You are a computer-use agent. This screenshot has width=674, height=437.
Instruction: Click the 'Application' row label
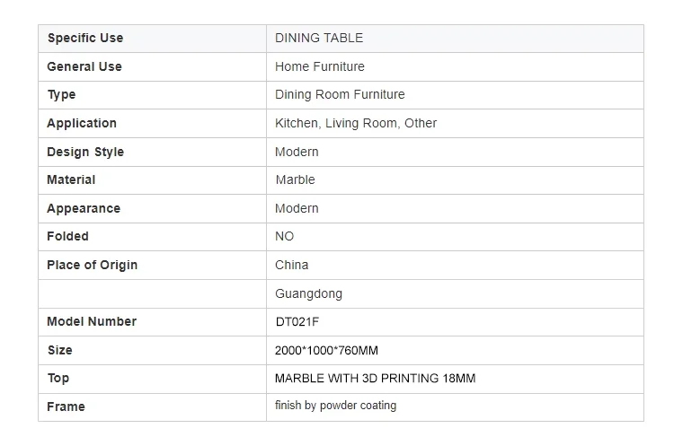[82, 123]
